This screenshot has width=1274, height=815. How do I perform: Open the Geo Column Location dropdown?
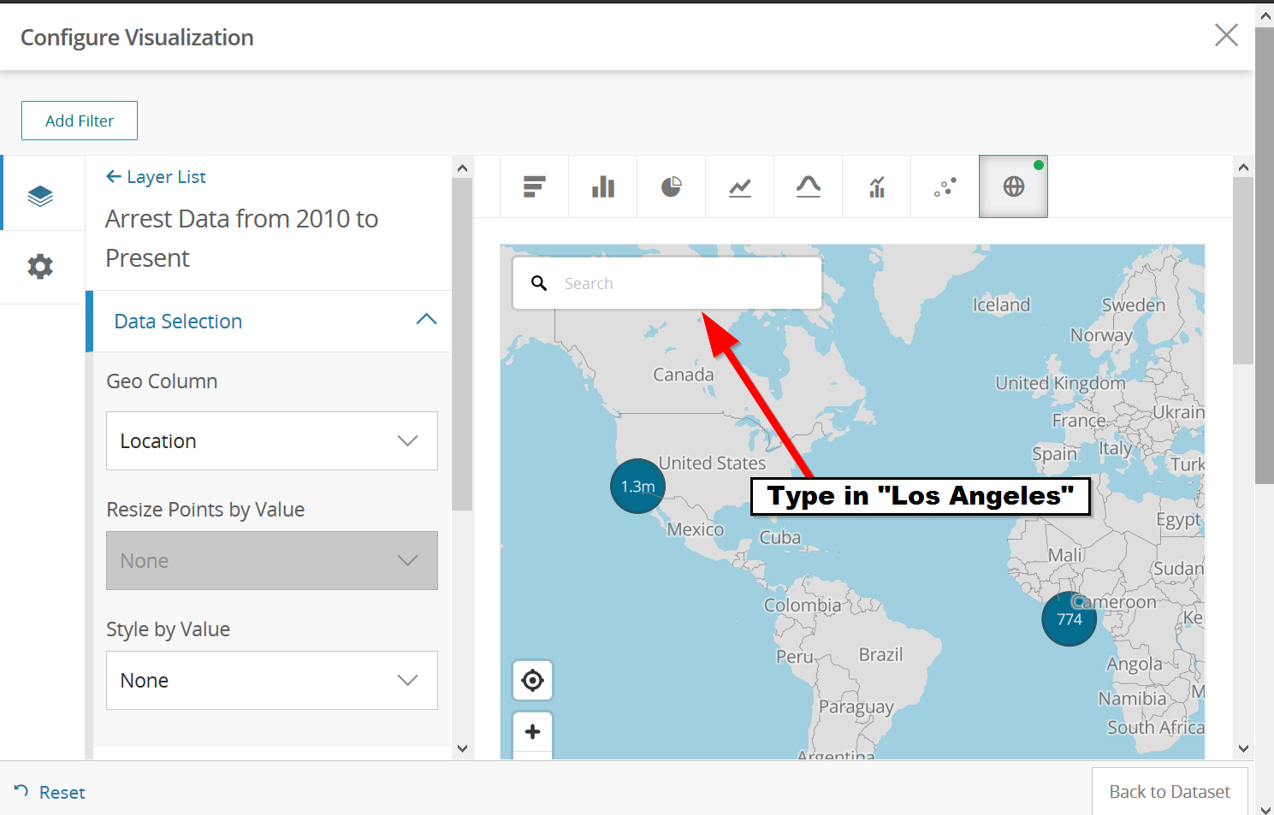click(x=272, y=441)
